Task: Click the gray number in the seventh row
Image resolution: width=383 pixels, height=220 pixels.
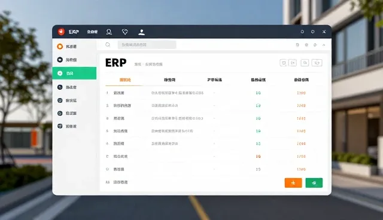Action: coord(258,169)
